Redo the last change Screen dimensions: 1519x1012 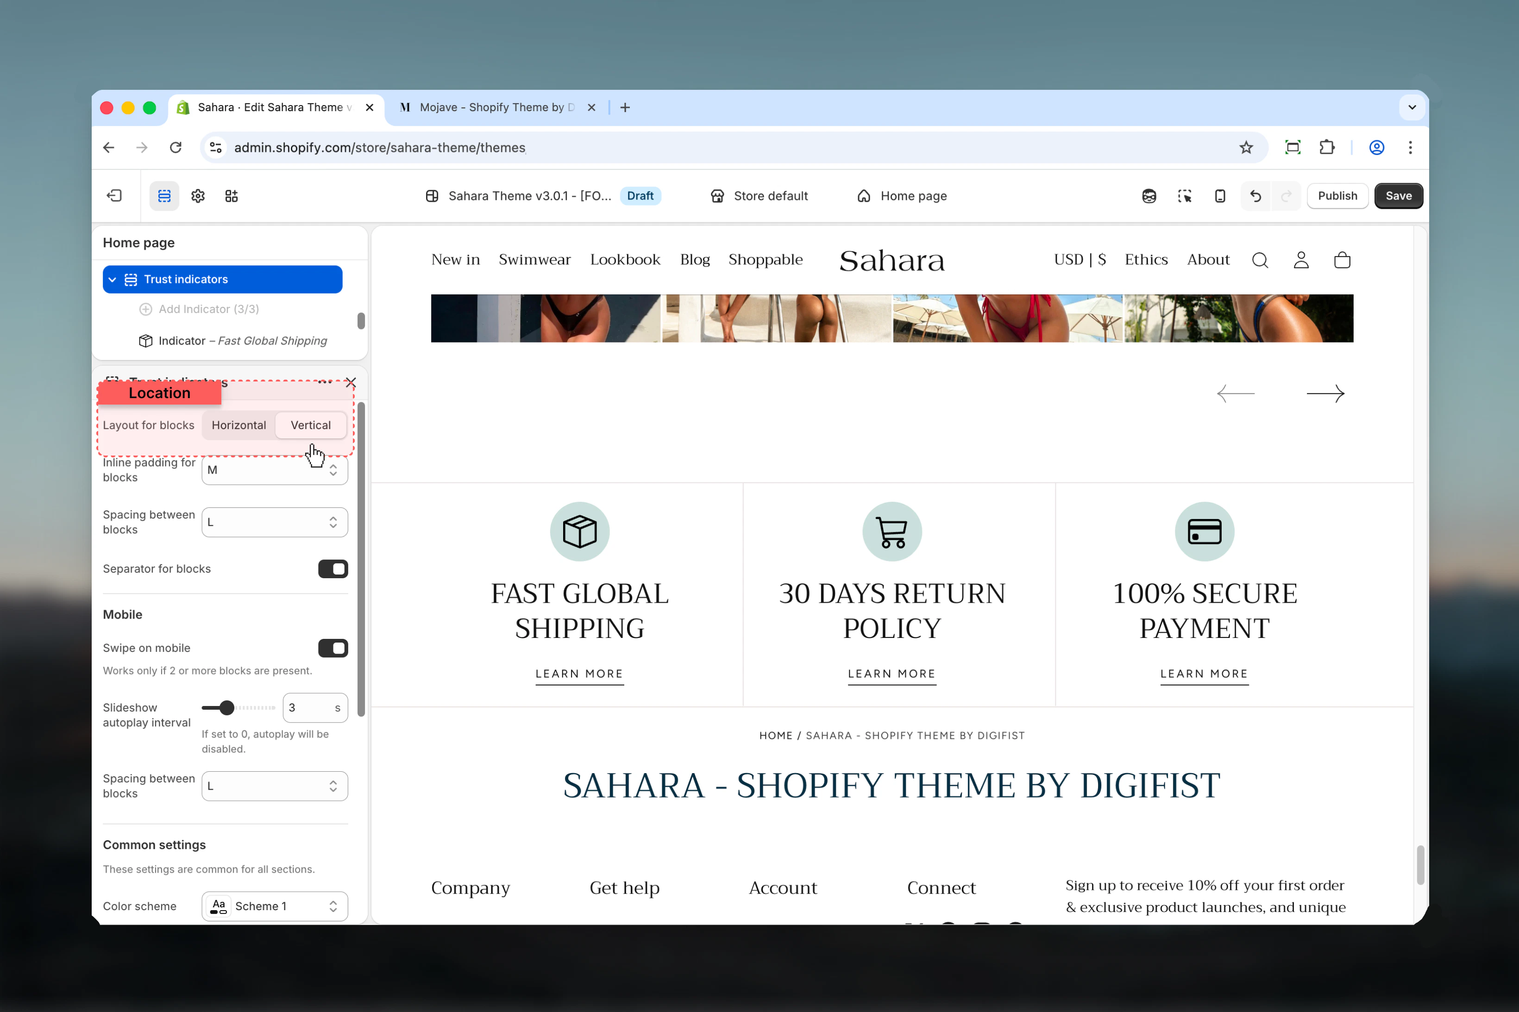1286,195
